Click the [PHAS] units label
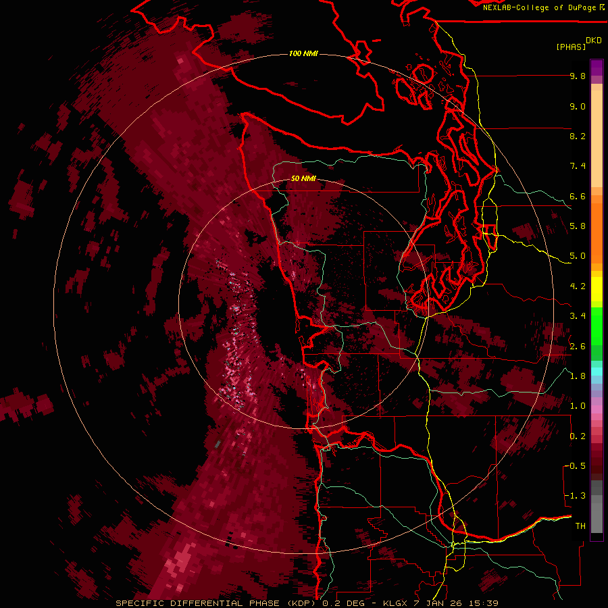The height and width of the screenshot is (608, 608). coord(571,47)
